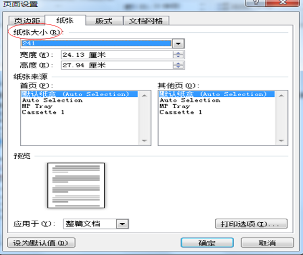Click scroll down arrow of 首页 list

point(144,141)
